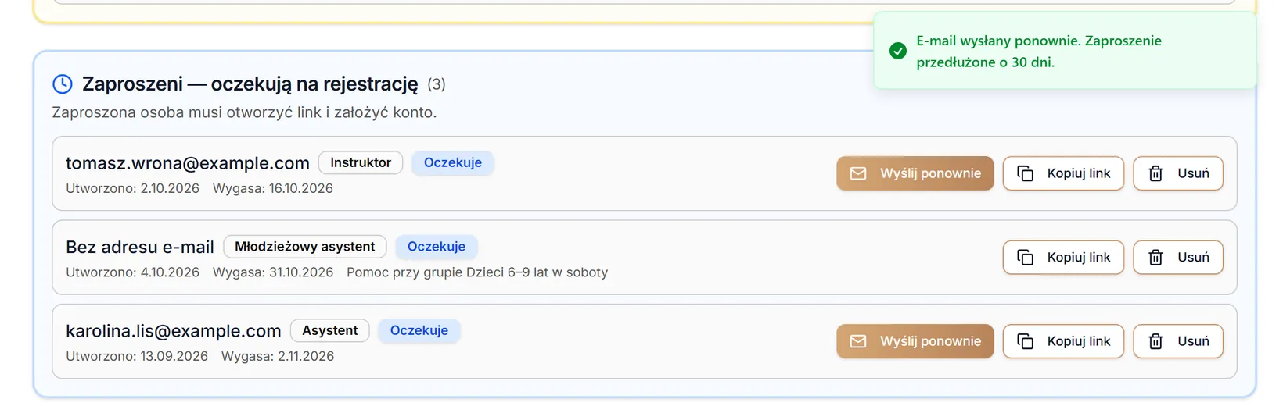
Task: Click green checkmark icon in the notification
Action: pyautogui.click(x=898, y=51)
